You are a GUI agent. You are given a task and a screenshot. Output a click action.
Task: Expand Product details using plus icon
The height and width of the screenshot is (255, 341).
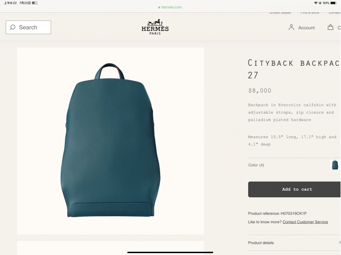click(340, 242)
